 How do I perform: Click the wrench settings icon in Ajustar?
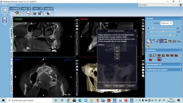tap(179, 41)
